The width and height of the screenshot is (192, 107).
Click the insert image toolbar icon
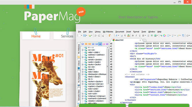[x=152, y=36]
